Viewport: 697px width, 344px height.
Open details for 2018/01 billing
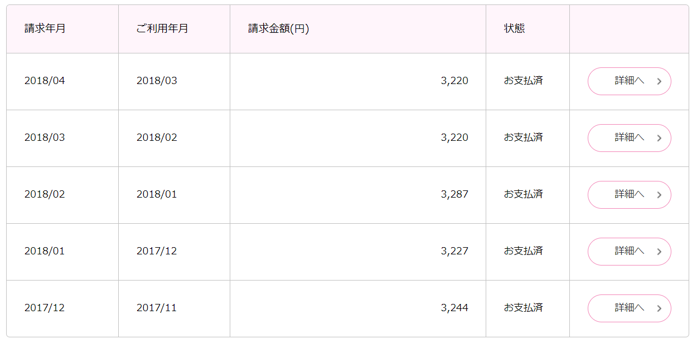point(629,252)
